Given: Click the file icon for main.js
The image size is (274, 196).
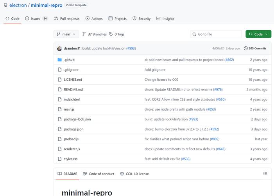Looking at the screenshot, I should pos(60,109).
